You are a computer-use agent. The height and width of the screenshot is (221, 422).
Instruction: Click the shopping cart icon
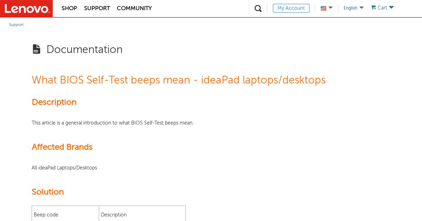tap(373, 7)
